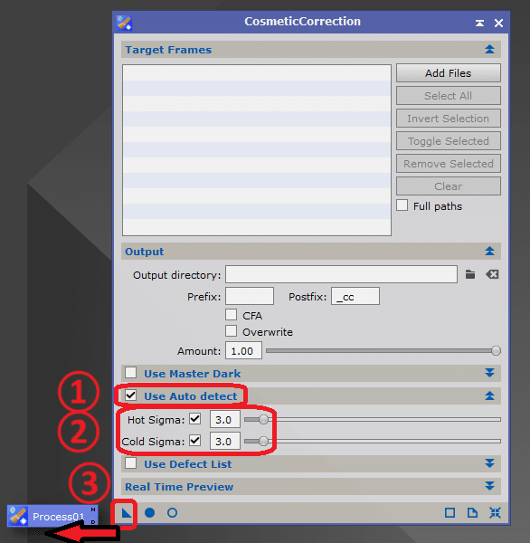Click the Amount value field
This screenshot has width=530, height=543.
(x=243, y=350)
